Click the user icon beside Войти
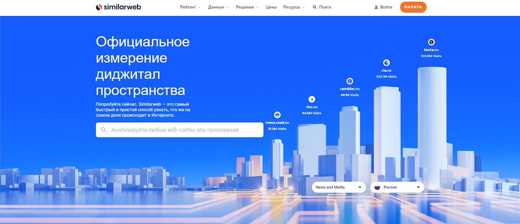520x224 pixels. (376, 7)
